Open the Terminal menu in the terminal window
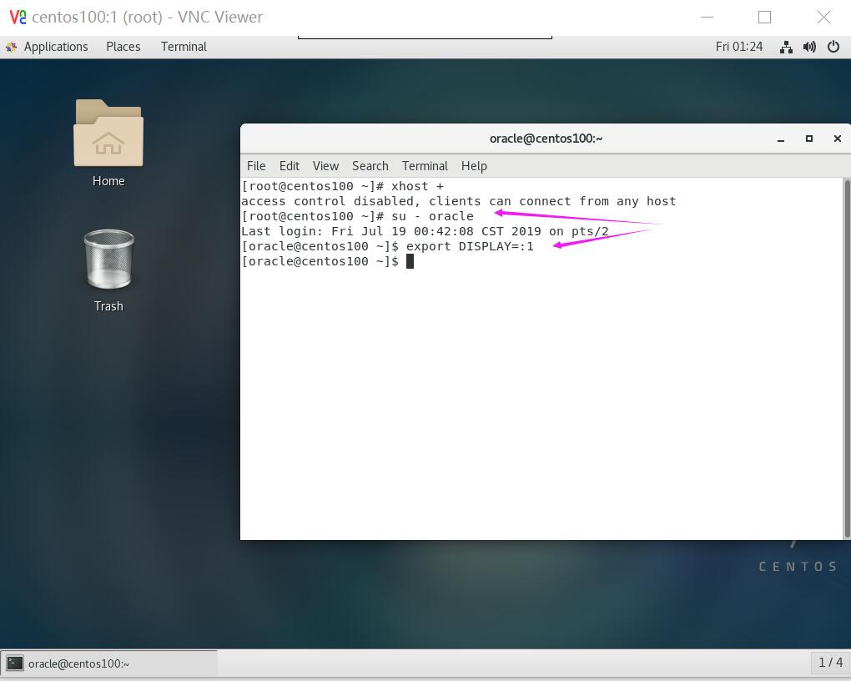The width and height of the screenshot is (851, 681). click(x=425, y=165)
